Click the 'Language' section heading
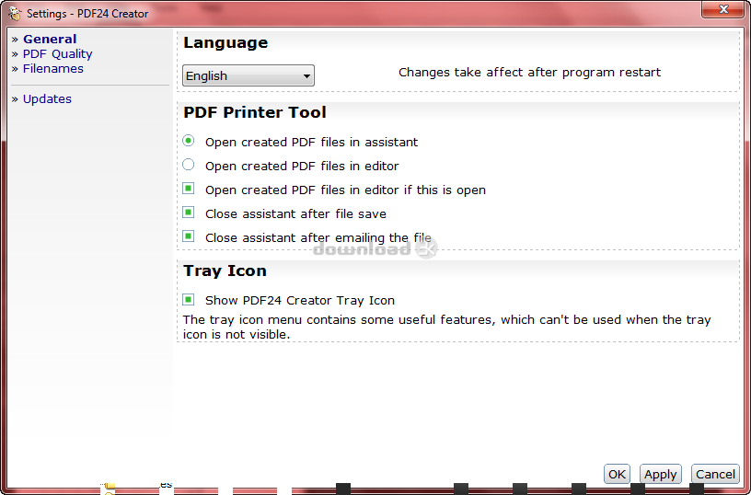This screenshot has width=751, height=495. 225,43
